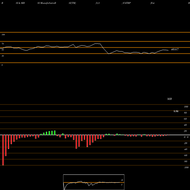Click the -100 label on the MR axis
The height and width of the screenshot is (190, 190).
pos(186,168)
